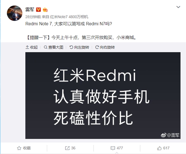Toggle the thumbs-up like showing 617
The width and height of the screenshot is (186, 154).
(x=163, y=148)
